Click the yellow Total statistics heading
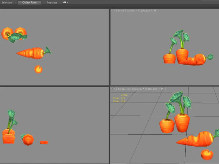This screenshot has width=219, height=164. [124, 95]
